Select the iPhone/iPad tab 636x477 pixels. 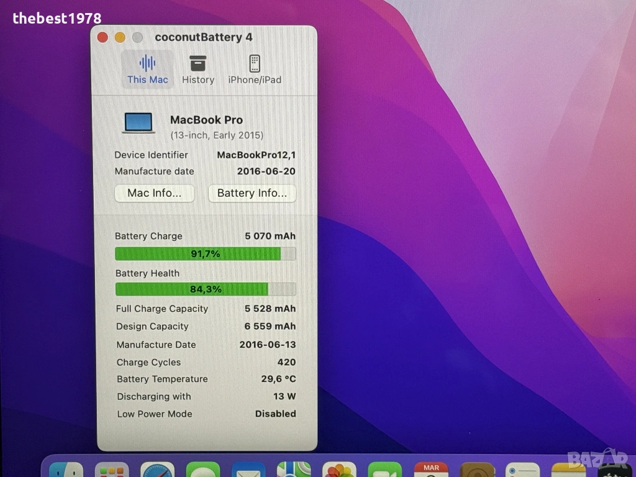coord(254,70)
